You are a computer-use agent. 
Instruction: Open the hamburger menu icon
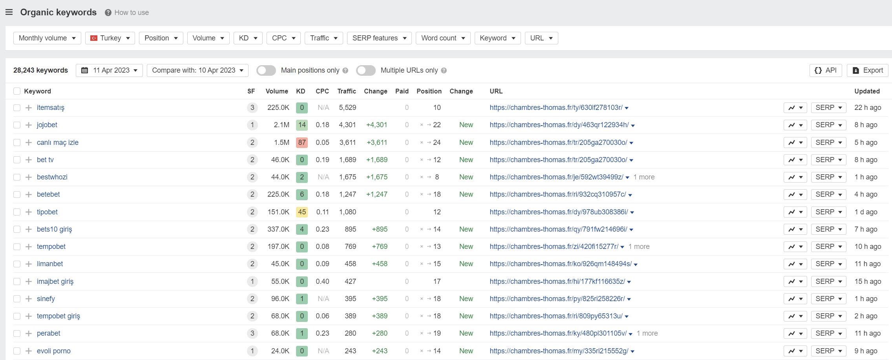click(x=9, y=12)
